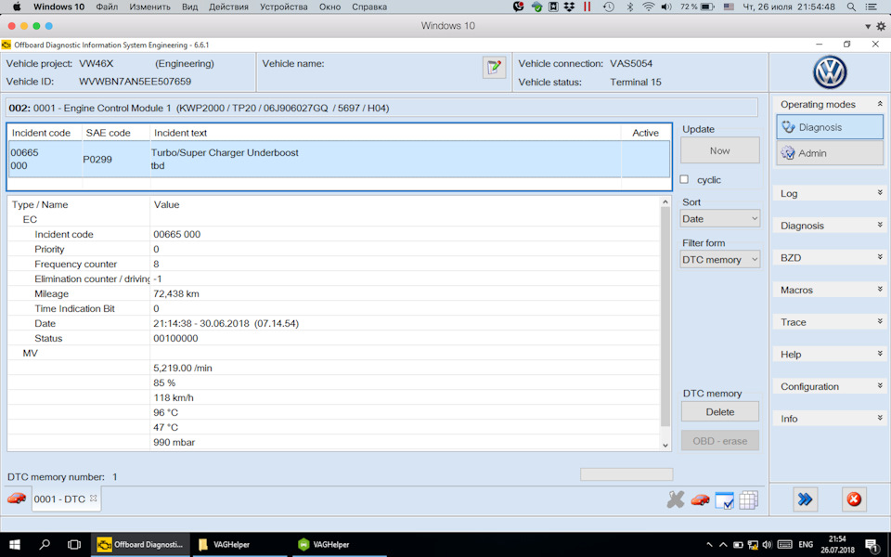Image resolution: width=891 pixels, height=557 pixels.
Task: Collapse the Operating modes section
Action: [x=879, y=104]
